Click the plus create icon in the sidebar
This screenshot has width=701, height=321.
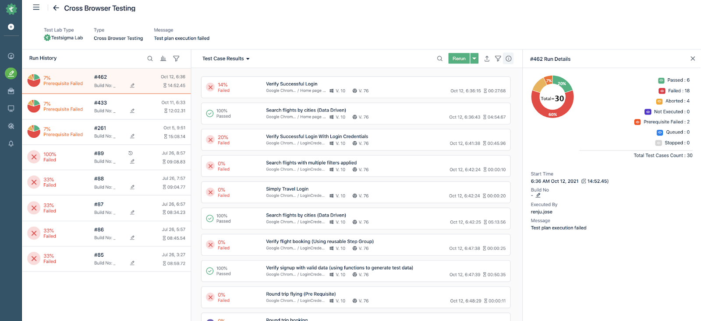coord(11,27)
